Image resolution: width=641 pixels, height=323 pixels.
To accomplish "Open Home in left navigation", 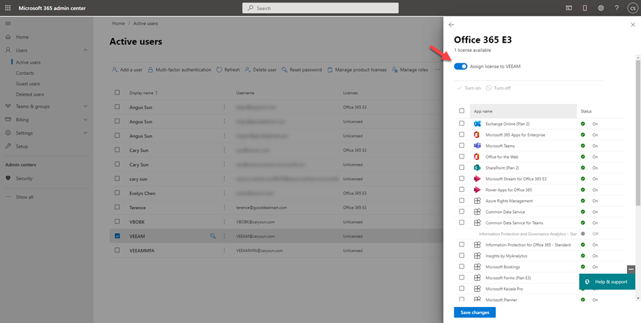I will (22, 37).
